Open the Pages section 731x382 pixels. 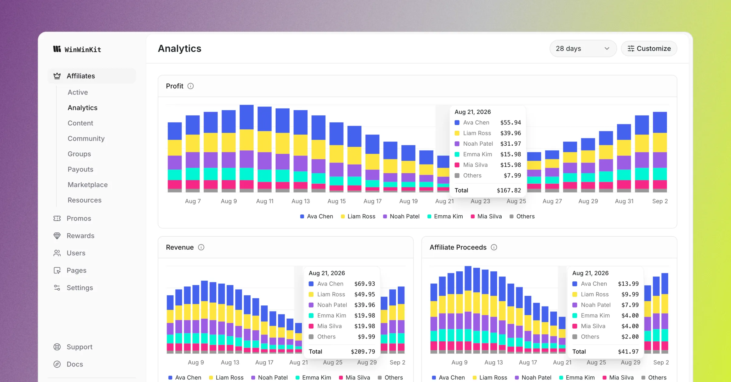76,270
